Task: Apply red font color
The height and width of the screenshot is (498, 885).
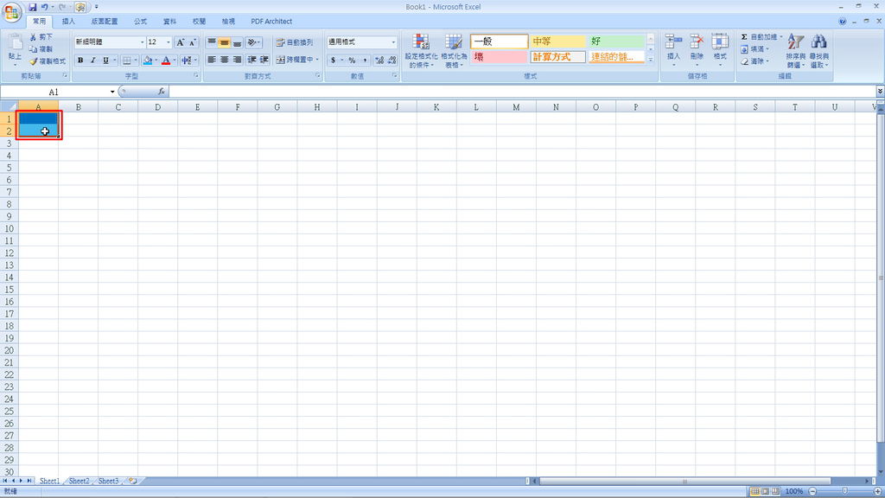Action: (x=166, y=61)
